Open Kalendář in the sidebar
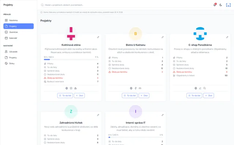 click(x=19, y=38)
